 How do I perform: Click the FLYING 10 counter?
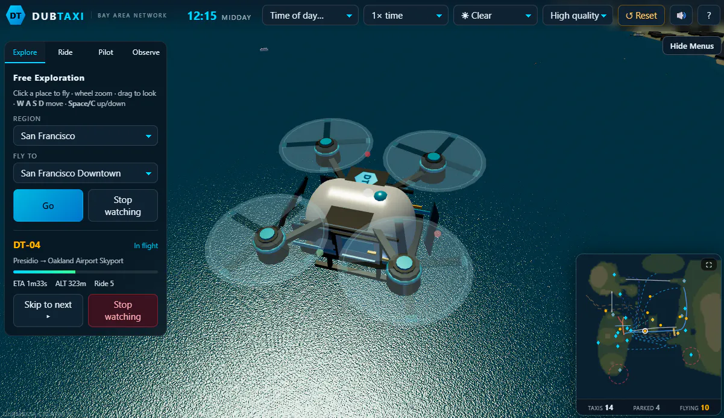point(694,408)
